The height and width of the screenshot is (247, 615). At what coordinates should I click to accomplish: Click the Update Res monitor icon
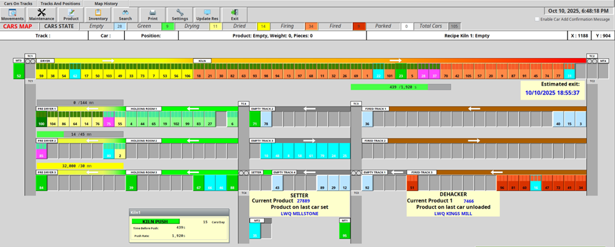tap(207, 15)
